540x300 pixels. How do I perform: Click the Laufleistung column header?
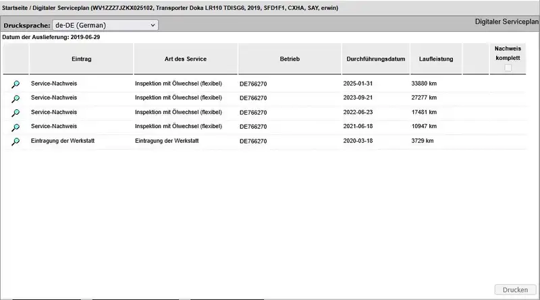click(x=435, y=59)
